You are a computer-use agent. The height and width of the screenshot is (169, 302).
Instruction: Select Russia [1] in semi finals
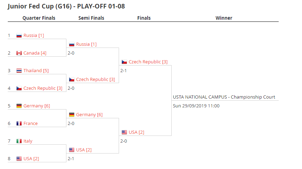click(86, 44)
